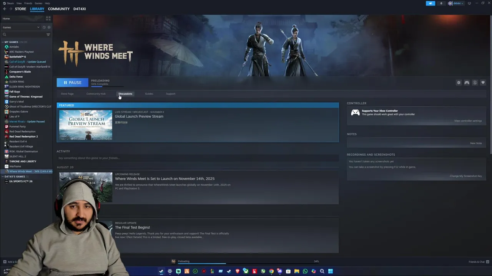Open The Final Test Begins news post
Screen dimensions: 492x276
coord(132,227)
